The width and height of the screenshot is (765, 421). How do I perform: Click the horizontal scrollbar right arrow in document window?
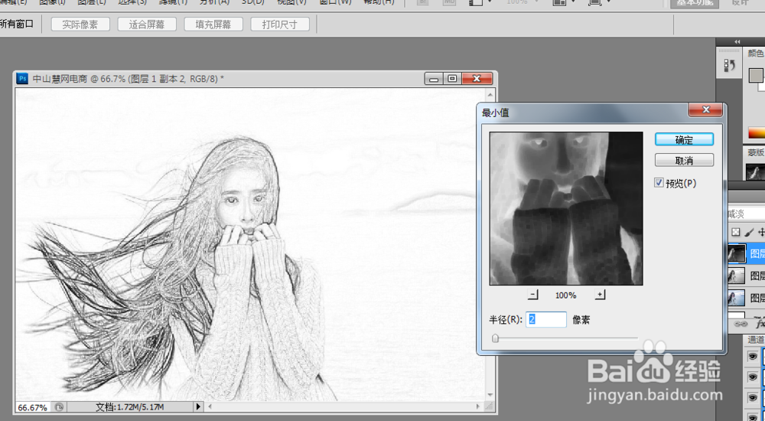pos(478,406)
